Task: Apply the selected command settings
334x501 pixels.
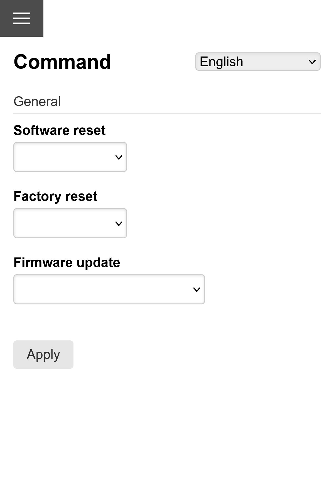Action: (x=43, y=354)
